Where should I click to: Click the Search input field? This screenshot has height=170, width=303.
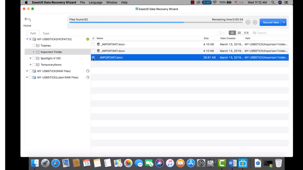click(270, 33)
